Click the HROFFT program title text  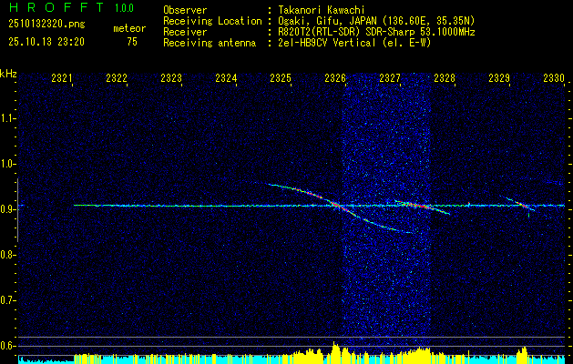pyautogui.click(x=56, y=7)
